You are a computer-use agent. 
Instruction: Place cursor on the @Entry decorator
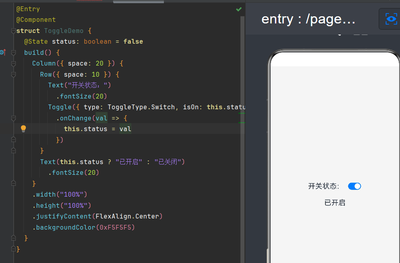tap(28, 9)
